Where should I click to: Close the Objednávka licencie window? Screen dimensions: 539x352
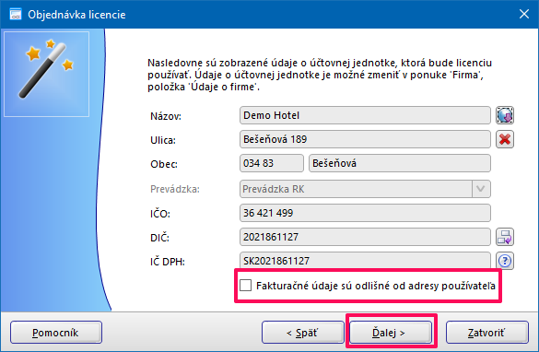(x=524, y=14)
